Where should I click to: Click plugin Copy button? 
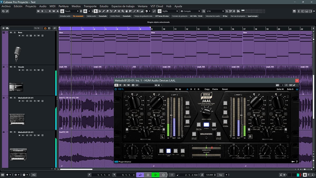(x=207, y=89)
